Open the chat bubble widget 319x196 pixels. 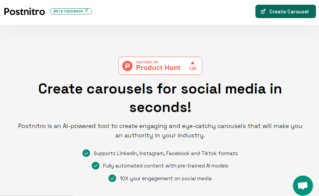coord(303,185)
